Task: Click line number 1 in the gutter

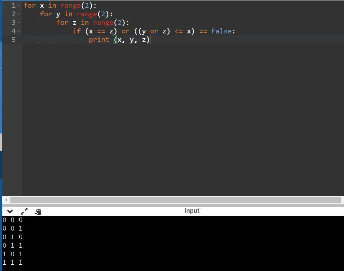Action: click(13, 6)
